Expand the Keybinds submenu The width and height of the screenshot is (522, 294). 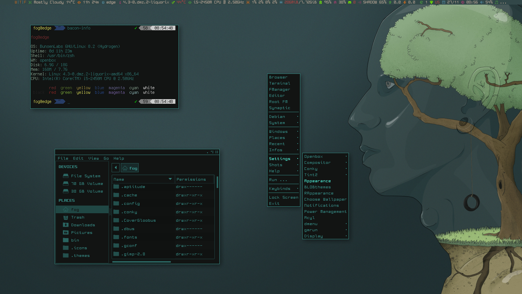tap(284, 189)
